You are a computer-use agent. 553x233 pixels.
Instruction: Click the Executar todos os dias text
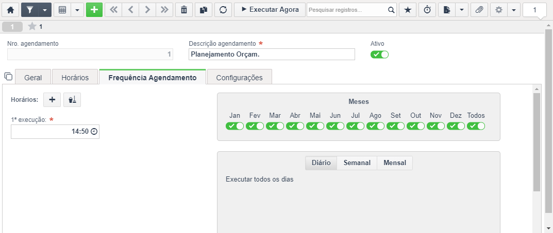[x=260, y=180]
